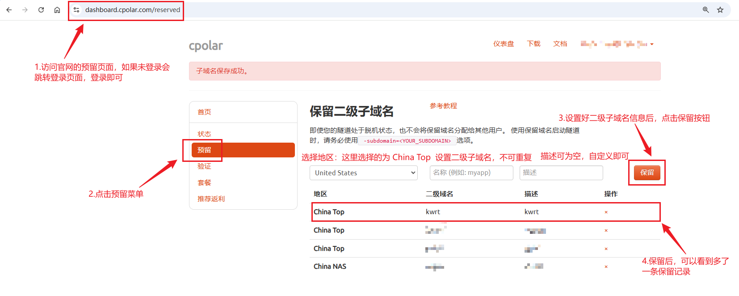This screenshot has height=296, width=739.
Task: Go to 验证 in the sidebar
Action: [204, 166]
